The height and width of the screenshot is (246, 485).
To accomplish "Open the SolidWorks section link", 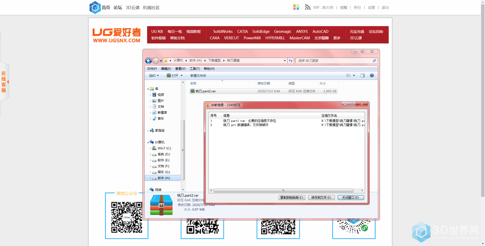I will [x=223, y=32].
